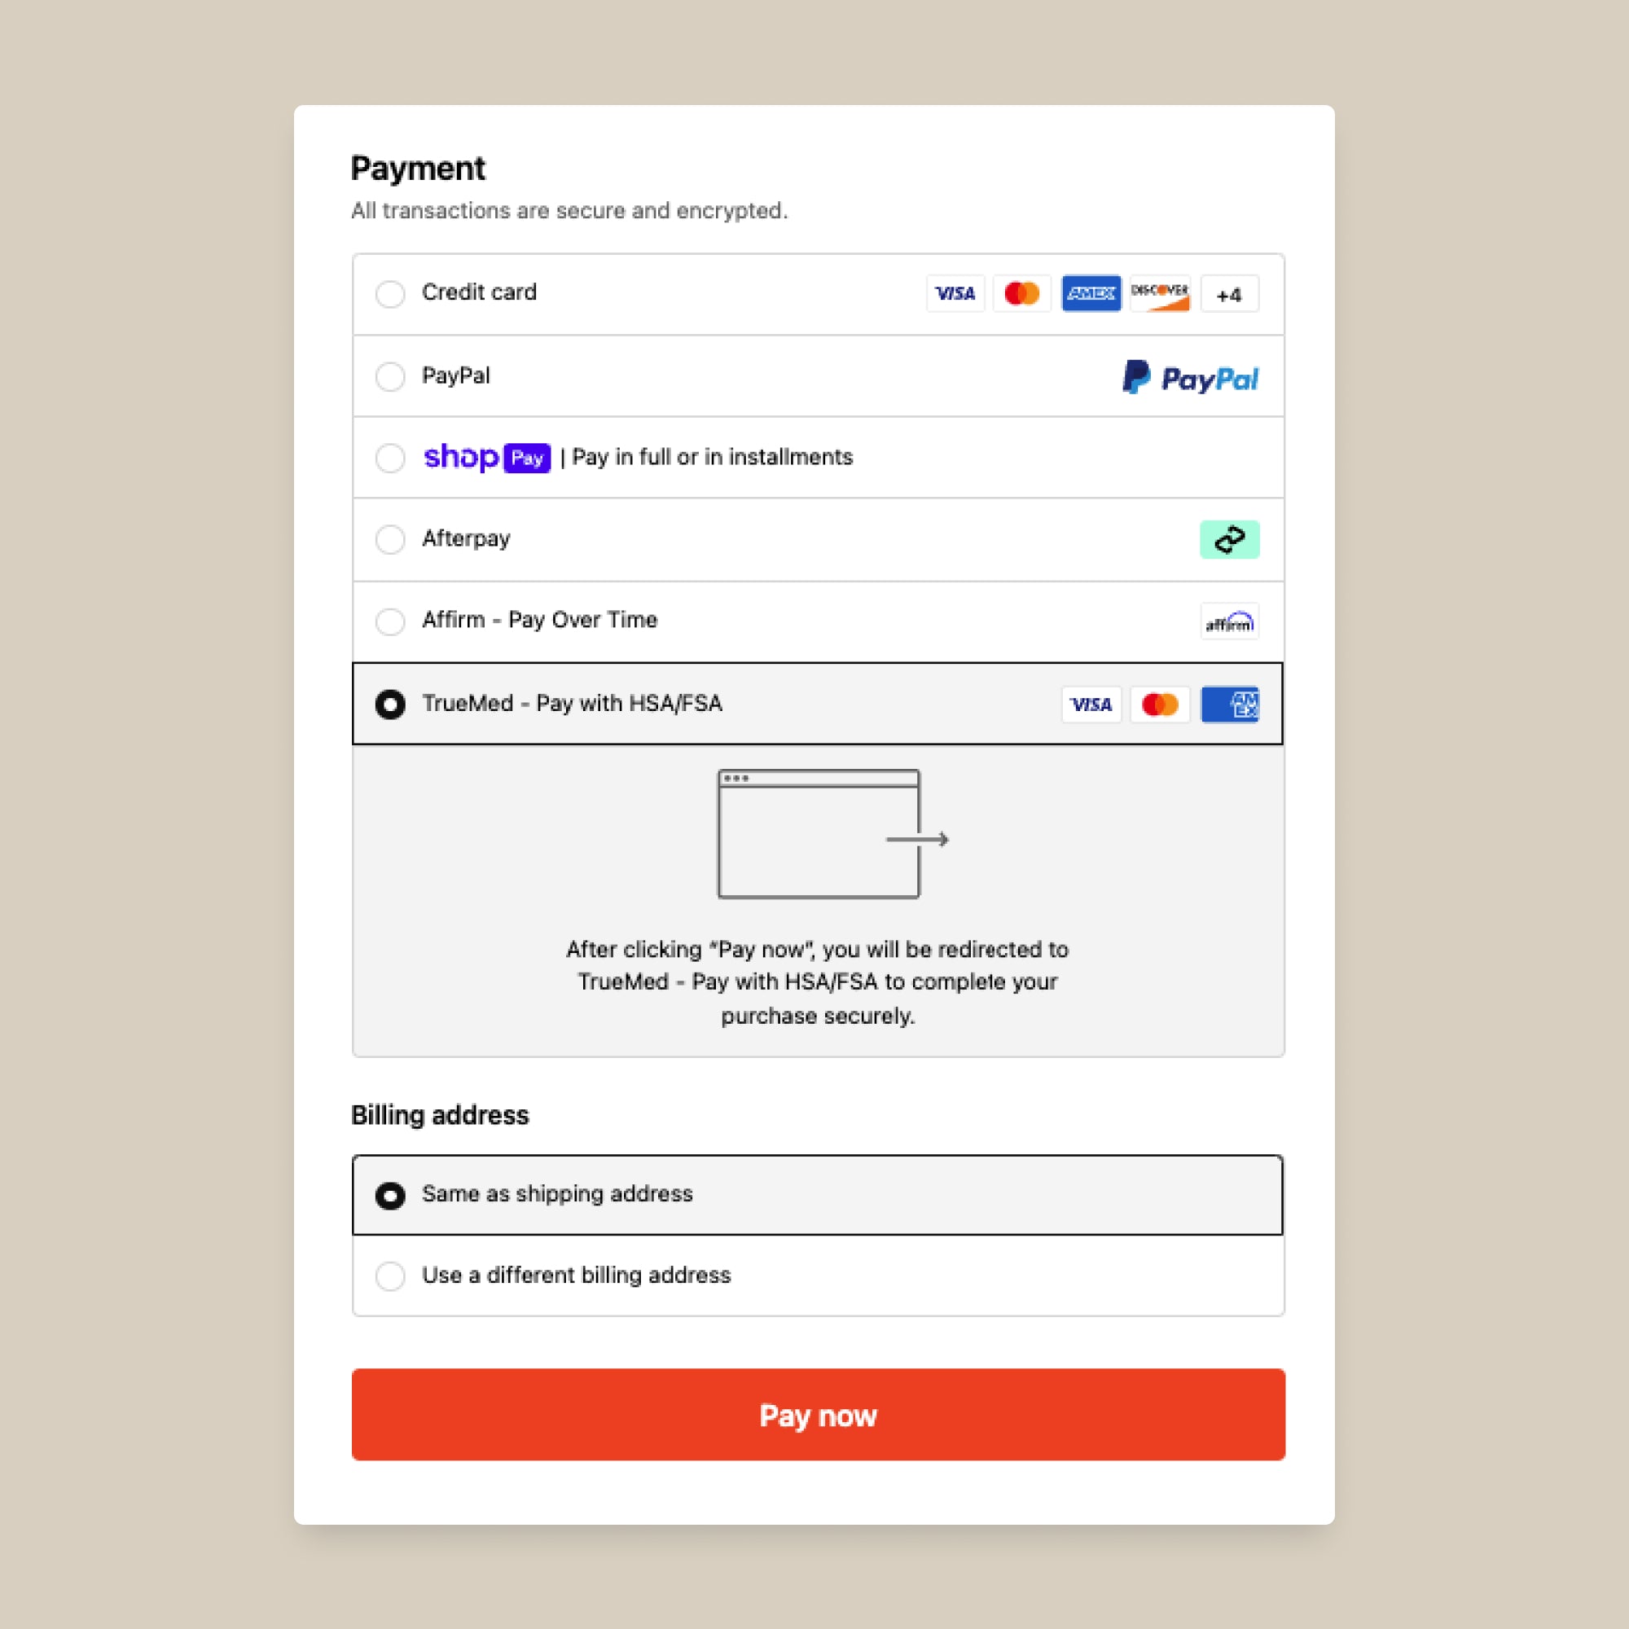Click the Visa icon in Credit card row
Viewport: 1629px width, 1629px height.
955,293
